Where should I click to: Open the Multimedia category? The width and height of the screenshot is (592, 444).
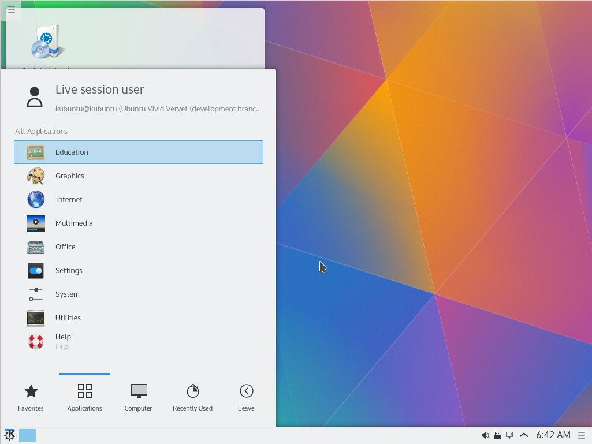tap(139, 223)
